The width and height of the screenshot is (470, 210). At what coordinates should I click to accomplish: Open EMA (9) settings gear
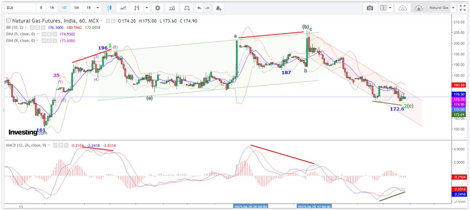tap(49, 41)
